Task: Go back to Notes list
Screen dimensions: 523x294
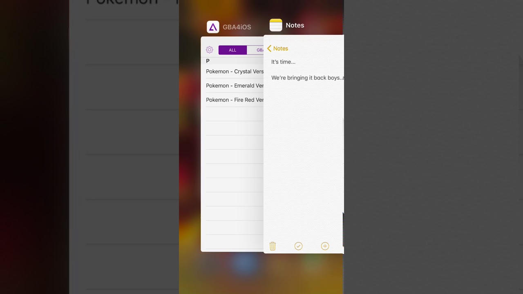Action: point(277,49)
